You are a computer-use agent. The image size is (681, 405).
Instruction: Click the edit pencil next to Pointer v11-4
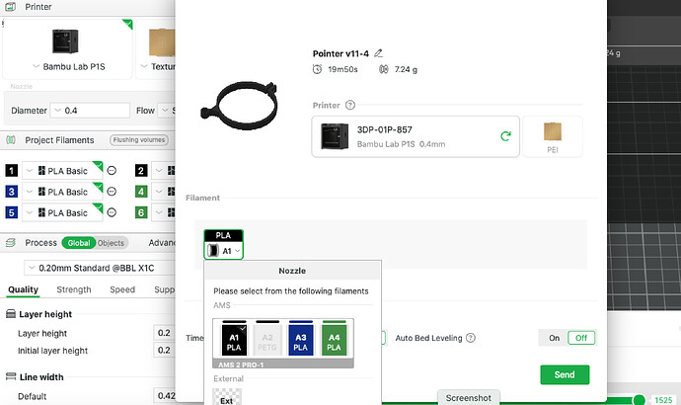378,53
